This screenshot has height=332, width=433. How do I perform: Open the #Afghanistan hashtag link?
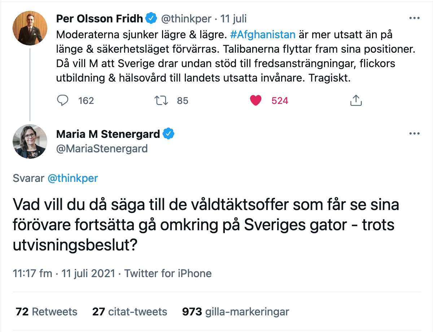[262, 35]
